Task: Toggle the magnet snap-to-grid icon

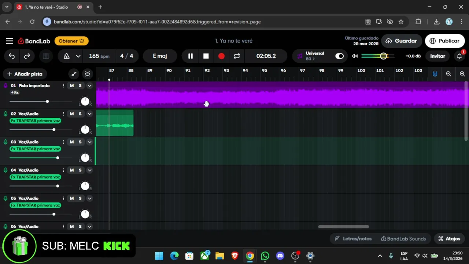Action: [x=435, y=74]
